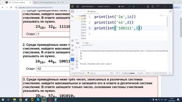This screenshot has height=102, width=182.
Task: Click answer field containing 42
Action: pos(53,69)
